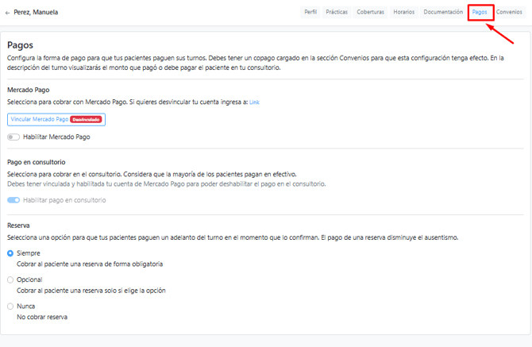Choose the Opcional reservation radio button
This screenshot has height=347, width=532.
(10, 280)
